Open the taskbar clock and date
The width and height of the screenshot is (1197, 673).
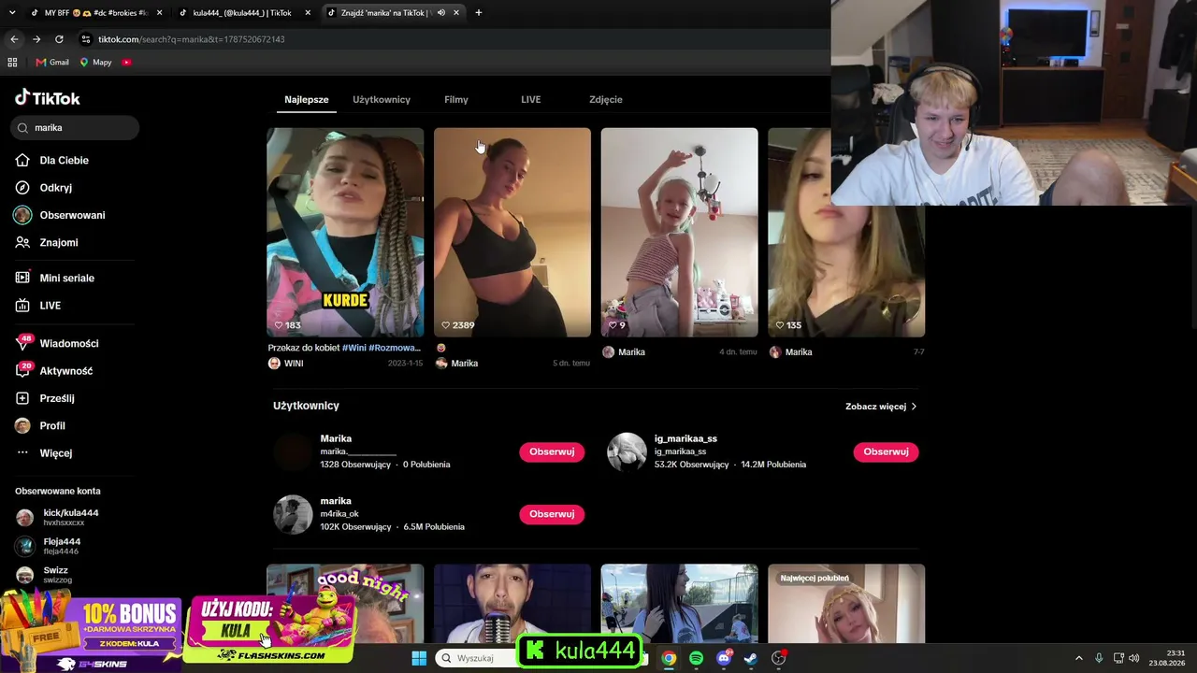[x=1167, y=658]
